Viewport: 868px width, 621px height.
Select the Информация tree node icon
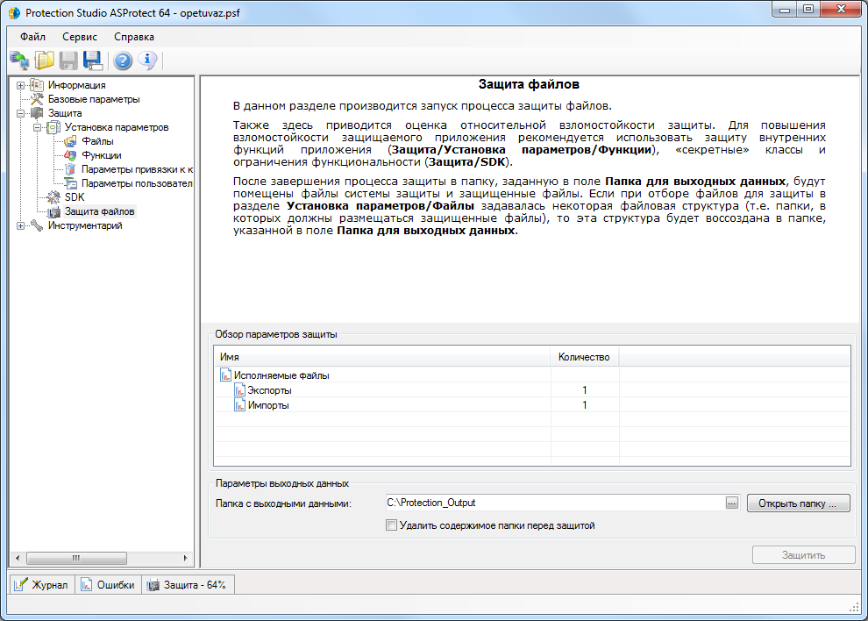[37, 85]
